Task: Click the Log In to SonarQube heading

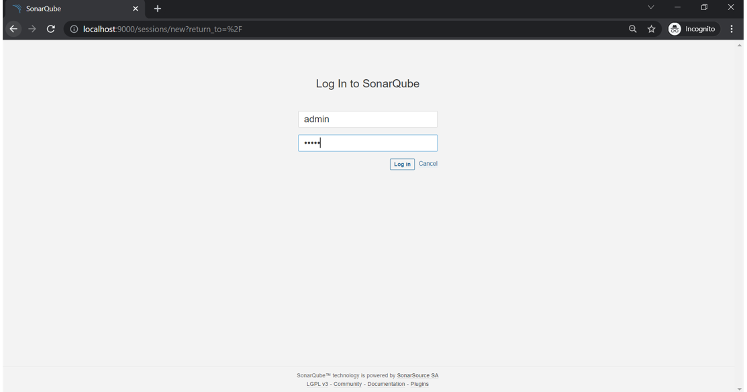Action: pos(367,84)
